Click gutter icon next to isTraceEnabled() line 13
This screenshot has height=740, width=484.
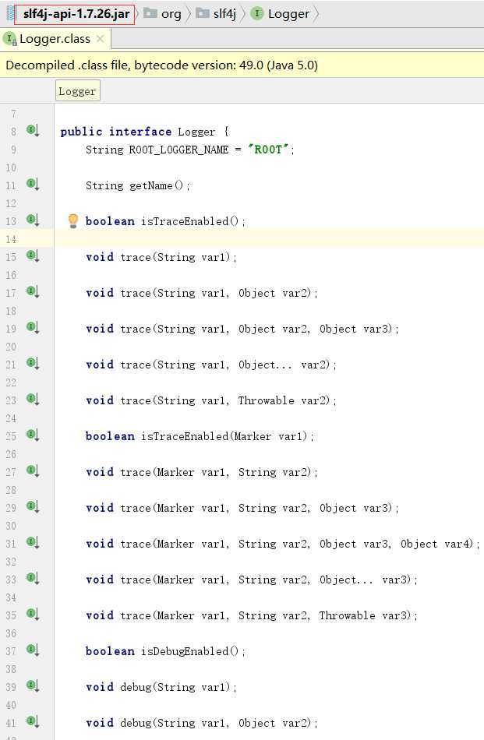33,220
